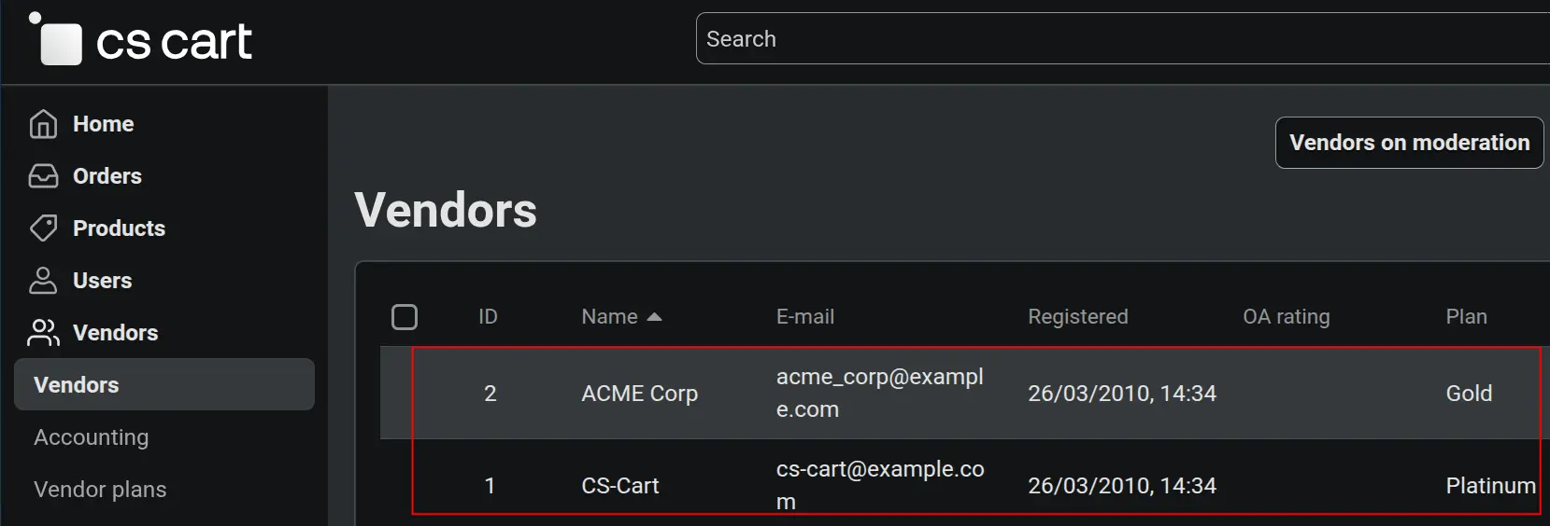This screenshot has width=1550, height=526.
Task: Click the Orders inbox icon
Action: pyautogui.click(x=43, y=176)
